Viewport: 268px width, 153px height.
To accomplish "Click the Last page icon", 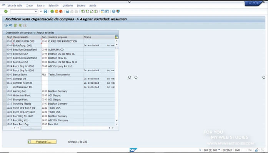I will point(96,12).
